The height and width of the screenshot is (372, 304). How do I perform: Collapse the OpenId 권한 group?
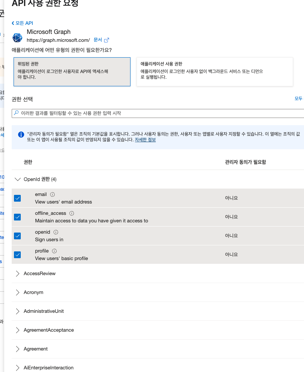(x=18, y=179)
